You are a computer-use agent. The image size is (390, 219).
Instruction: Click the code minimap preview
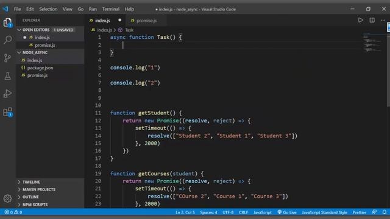(372, 43)
